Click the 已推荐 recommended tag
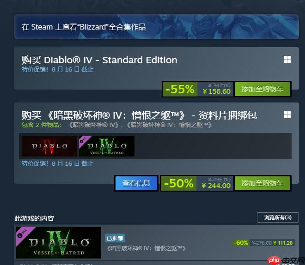 [x=115, y=238]
